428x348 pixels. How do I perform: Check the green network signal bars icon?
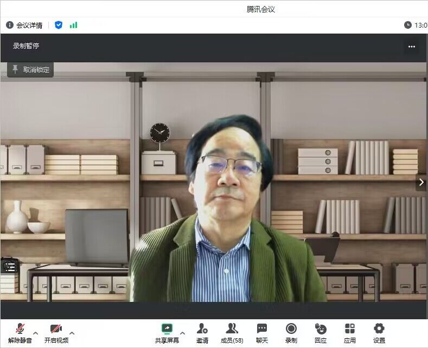click(x=73, y=25)
